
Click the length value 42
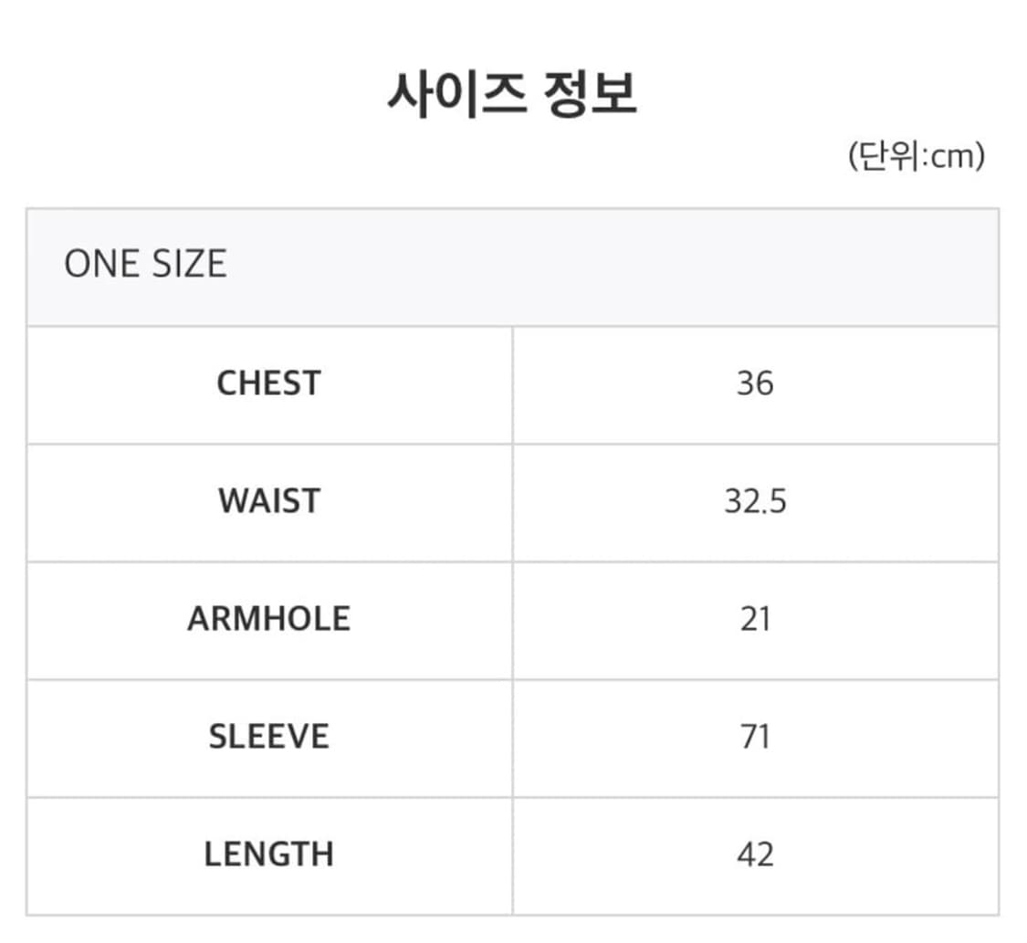(755, 854)
